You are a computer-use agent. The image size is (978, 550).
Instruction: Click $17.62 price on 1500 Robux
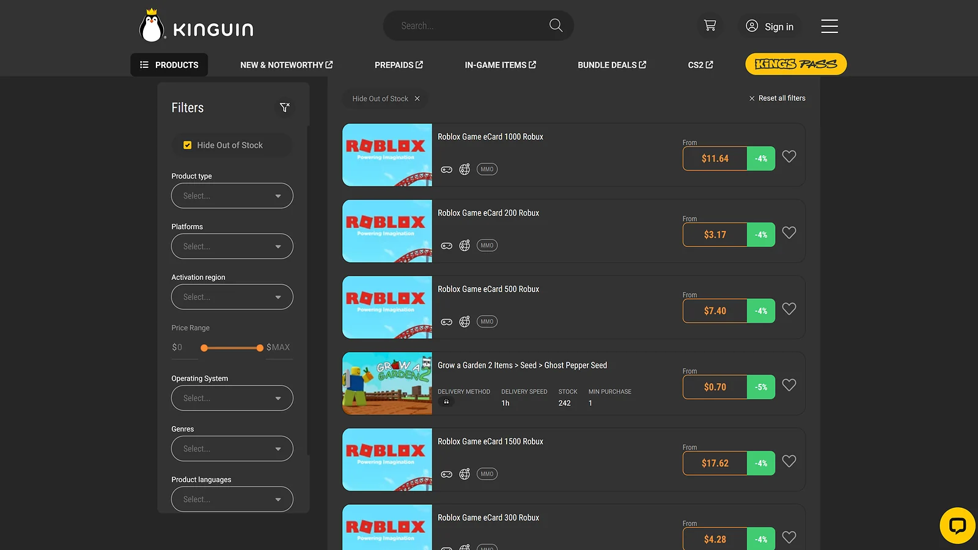tap(715, 463)
